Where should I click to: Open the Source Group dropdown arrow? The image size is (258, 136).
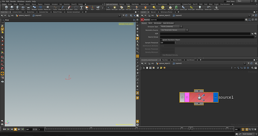255,37
